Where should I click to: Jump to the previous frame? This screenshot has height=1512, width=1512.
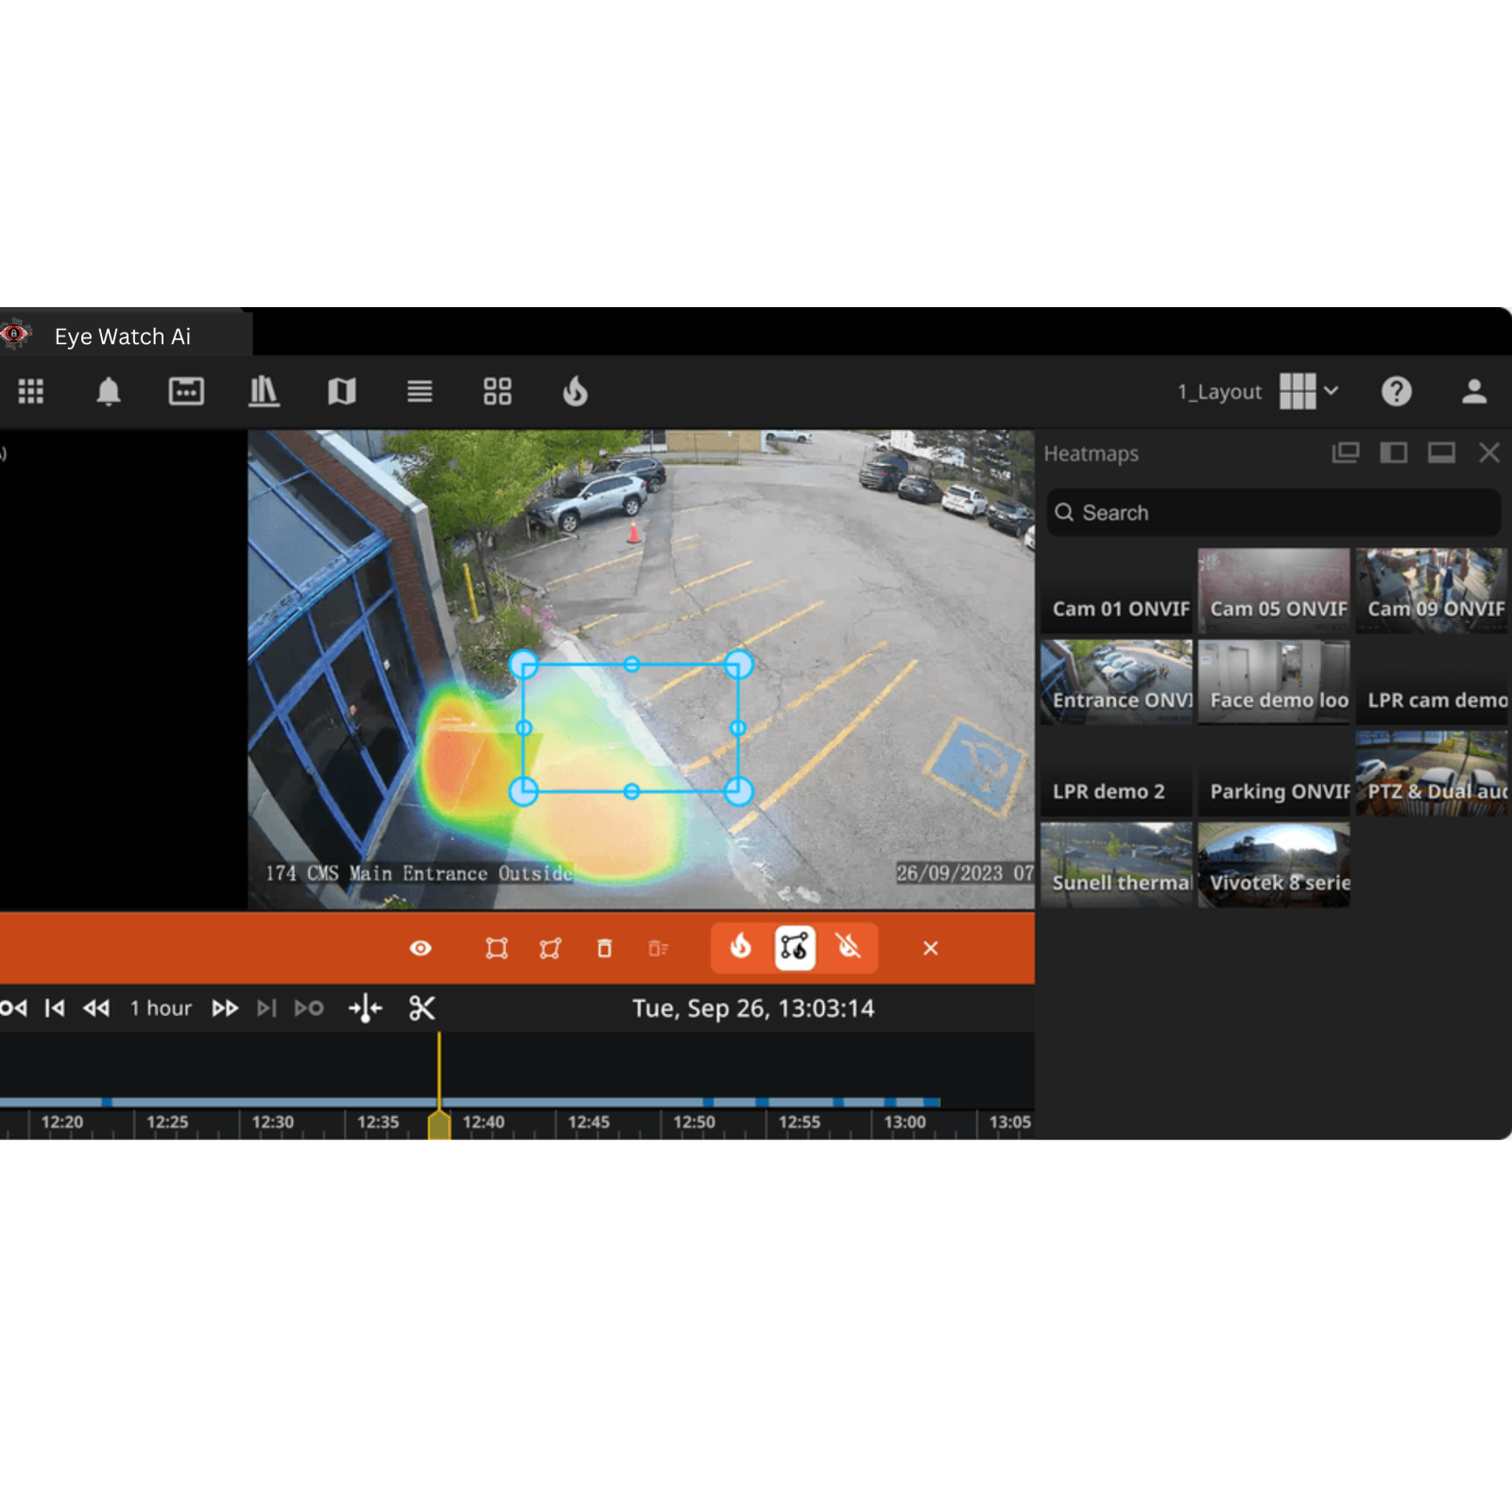coord(55,1008)
